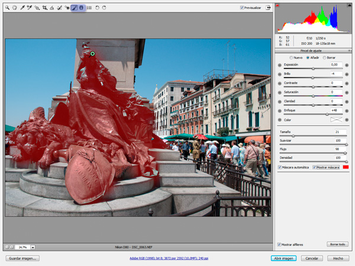The height and width of the screenshot is (266, 355).
Task: Rotate image counterclockwise
Action: [x=97, y=8]
